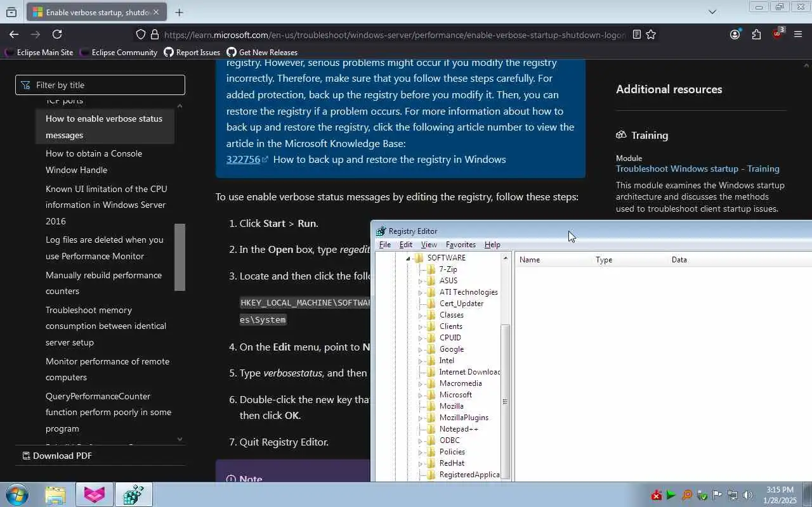Click Download PDF button
The width and height of the screenshot is (812, 507).
point(57,456)
